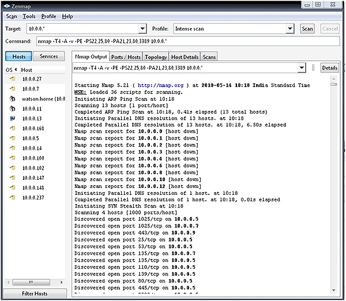
Task: Switch to the Topology tab
Action: [156, 57]
